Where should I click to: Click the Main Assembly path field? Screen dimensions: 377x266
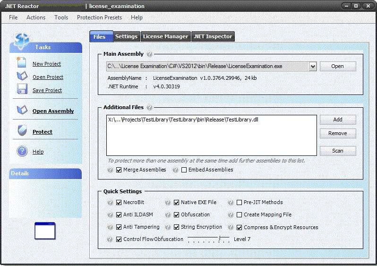208,66
